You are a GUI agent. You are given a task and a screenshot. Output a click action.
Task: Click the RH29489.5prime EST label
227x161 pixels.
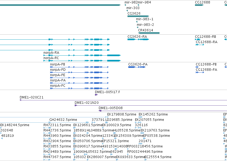coord(57,152)
